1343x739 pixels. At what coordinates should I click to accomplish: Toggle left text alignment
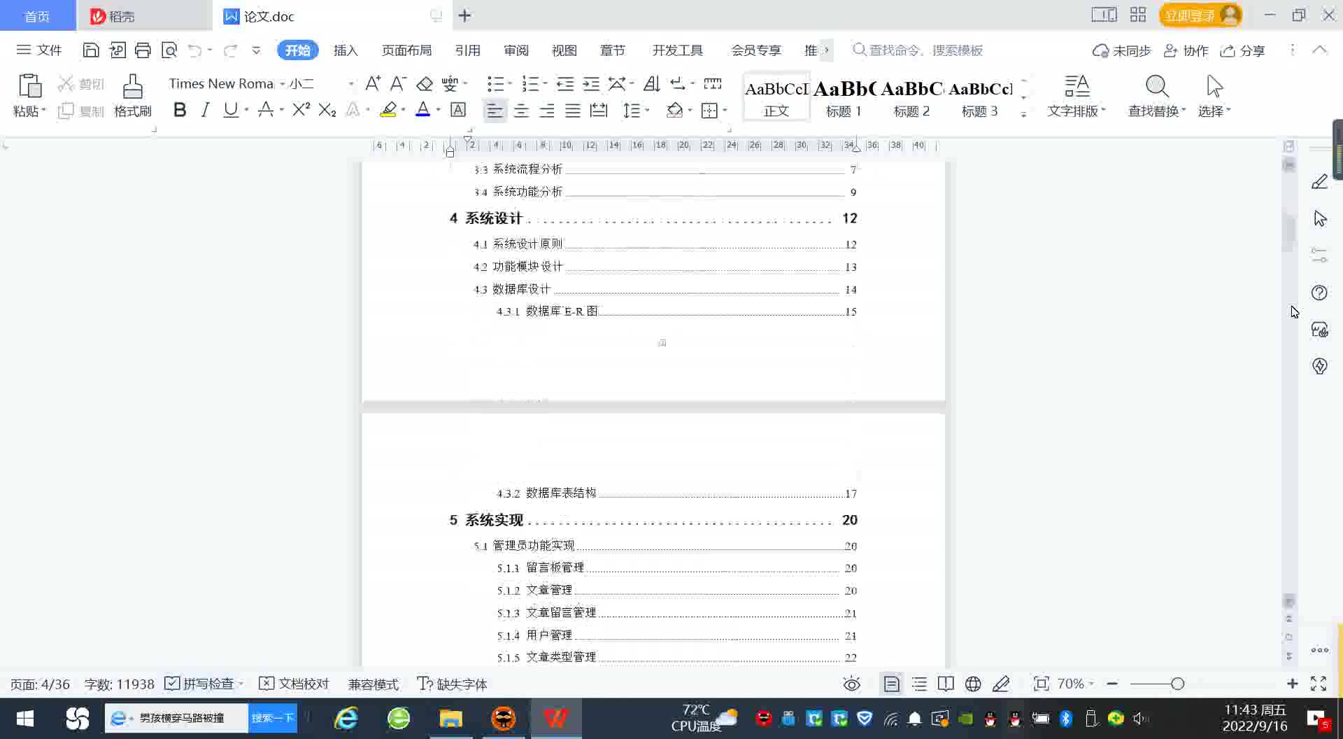tap(495, 110)
